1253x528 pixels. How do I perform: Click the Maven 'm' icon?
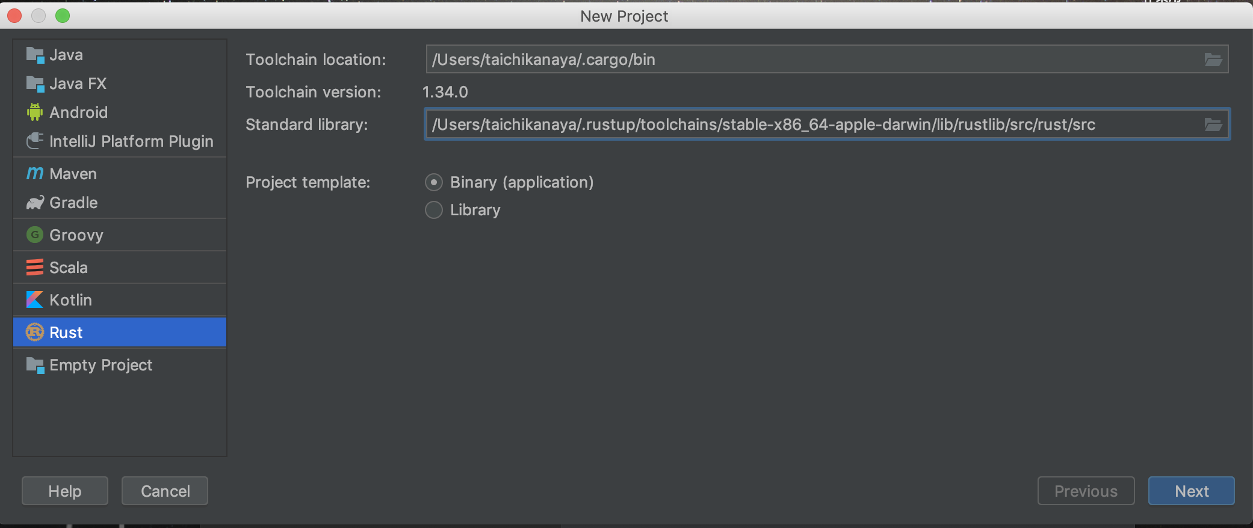[35, 174]
